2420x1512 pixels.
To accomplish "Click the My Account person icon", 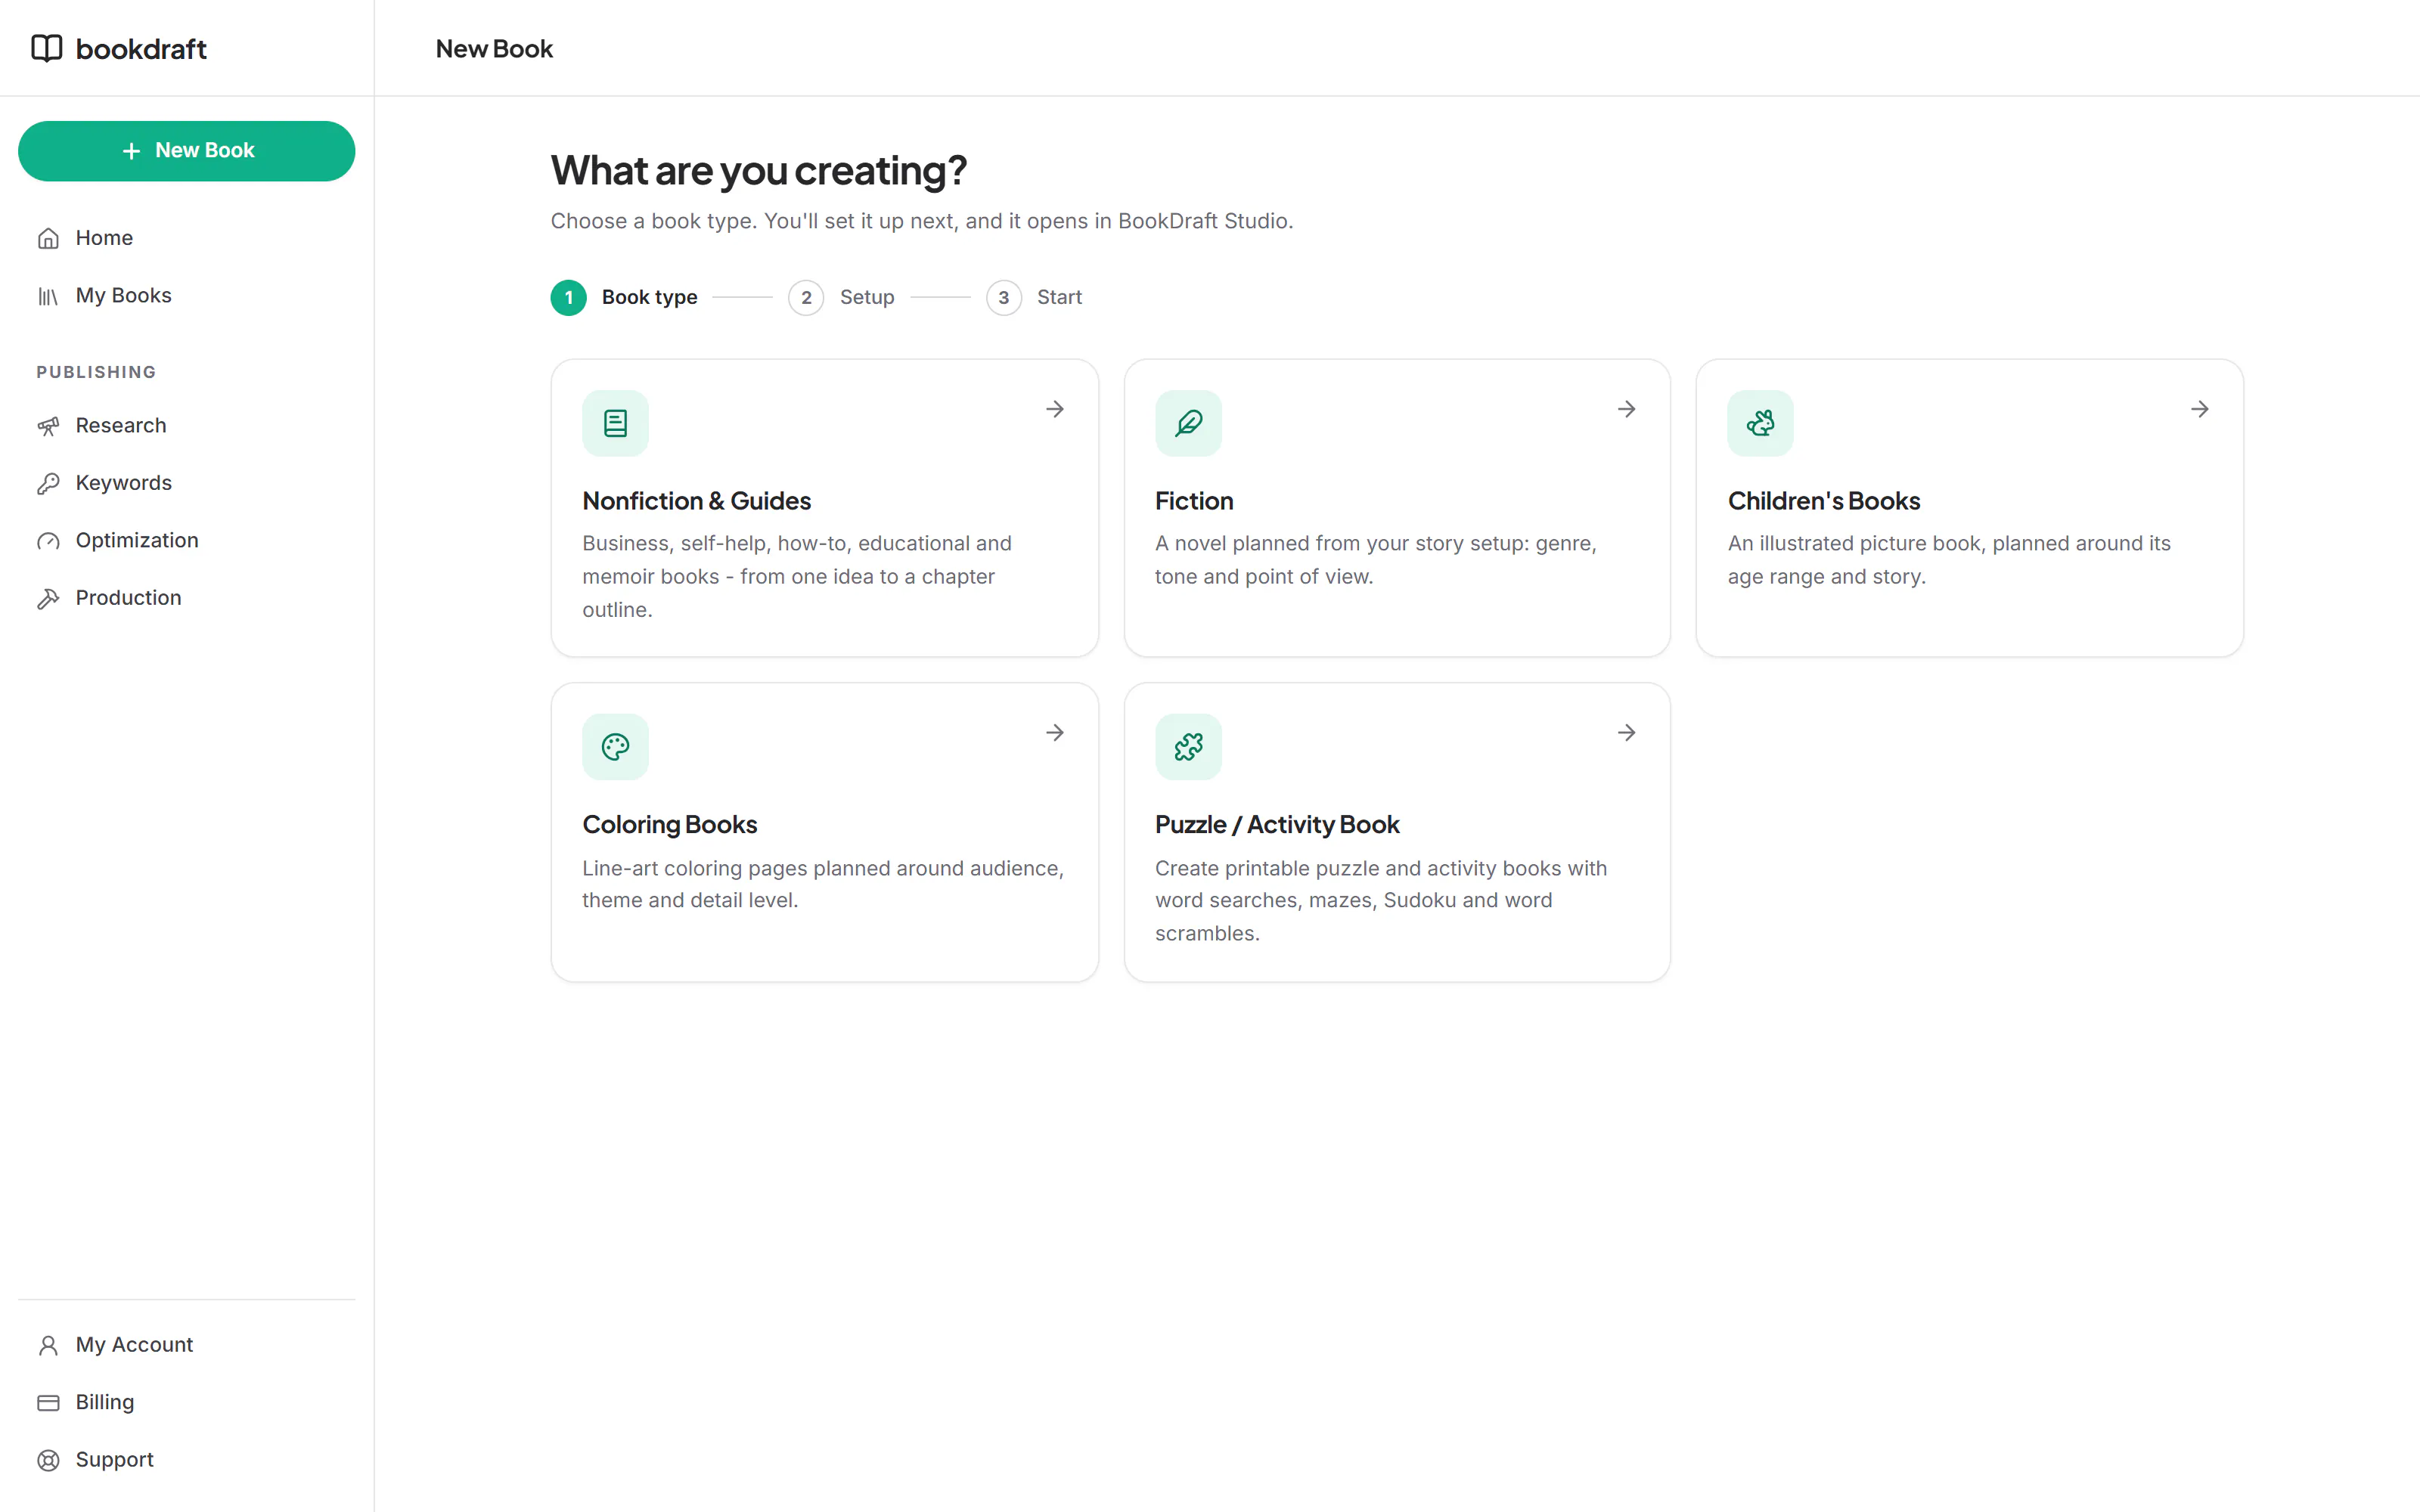I will [48, 1345].
